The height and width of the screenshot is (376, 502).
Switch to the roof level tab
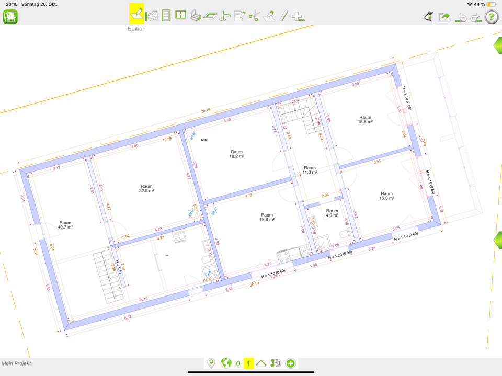[261, 363]
